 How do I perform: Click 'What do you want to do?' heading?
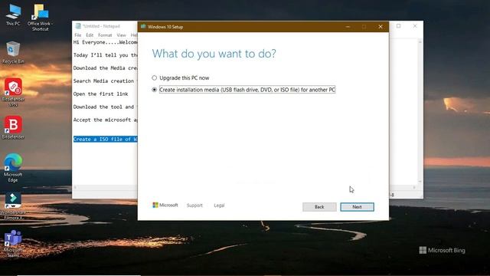(x=214, y=54)
